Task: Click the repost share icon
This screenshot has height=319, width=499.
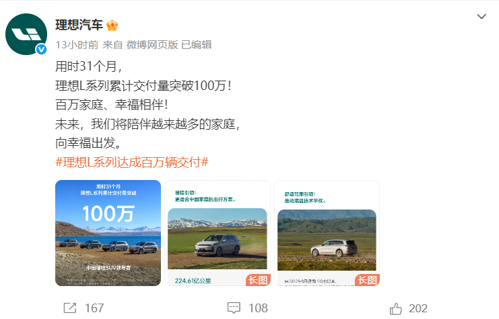Action: [x=69, y=308]
